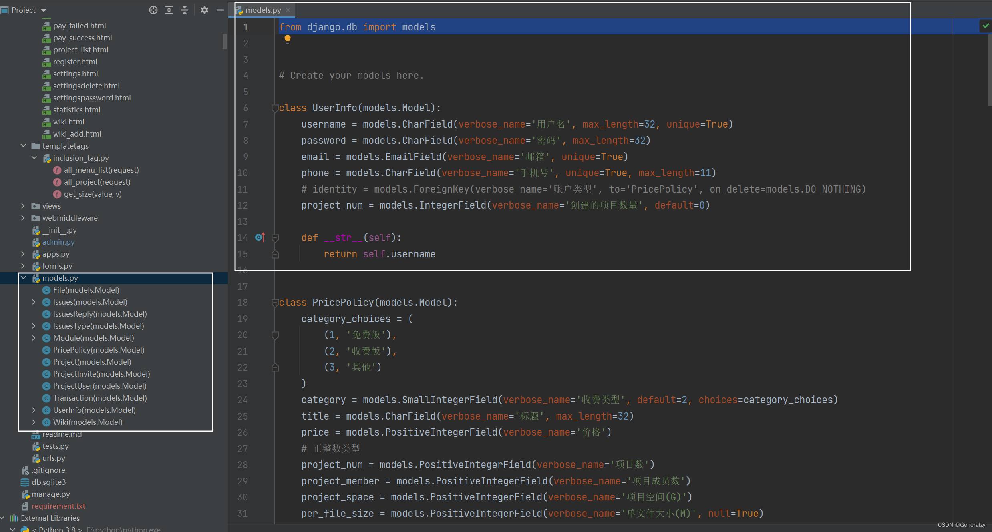Open admin.py in project tree
This screenshot has height=532, width=992.
58,242
